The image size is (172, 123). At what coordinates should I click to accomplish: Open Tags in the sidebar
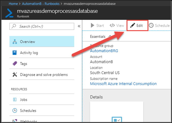pyautogui.click(x=24, y=64)
